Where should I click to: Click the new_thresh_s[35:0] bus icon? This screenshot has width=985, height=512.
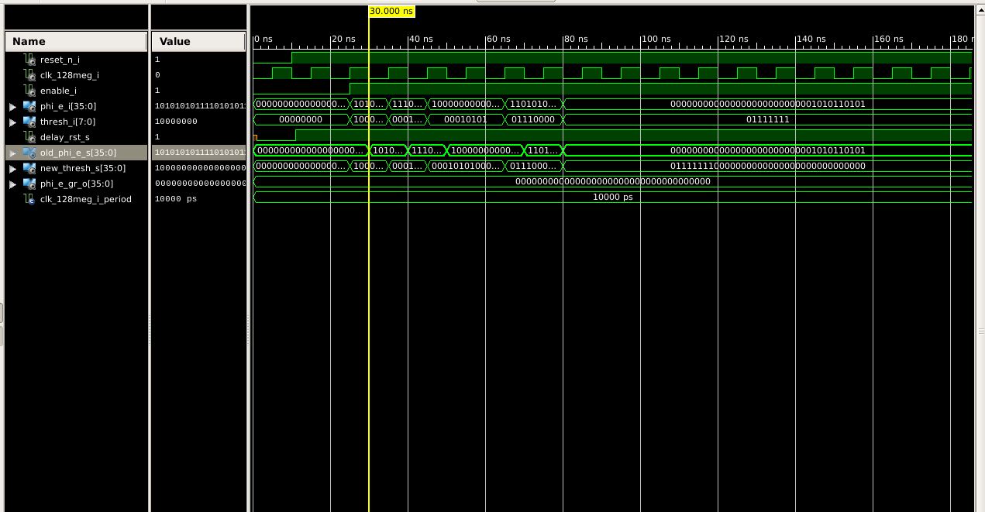[29, 168]
